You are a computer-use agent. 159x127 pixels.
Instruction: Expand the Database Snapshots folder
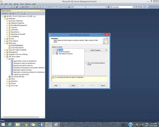coord(7,23)
